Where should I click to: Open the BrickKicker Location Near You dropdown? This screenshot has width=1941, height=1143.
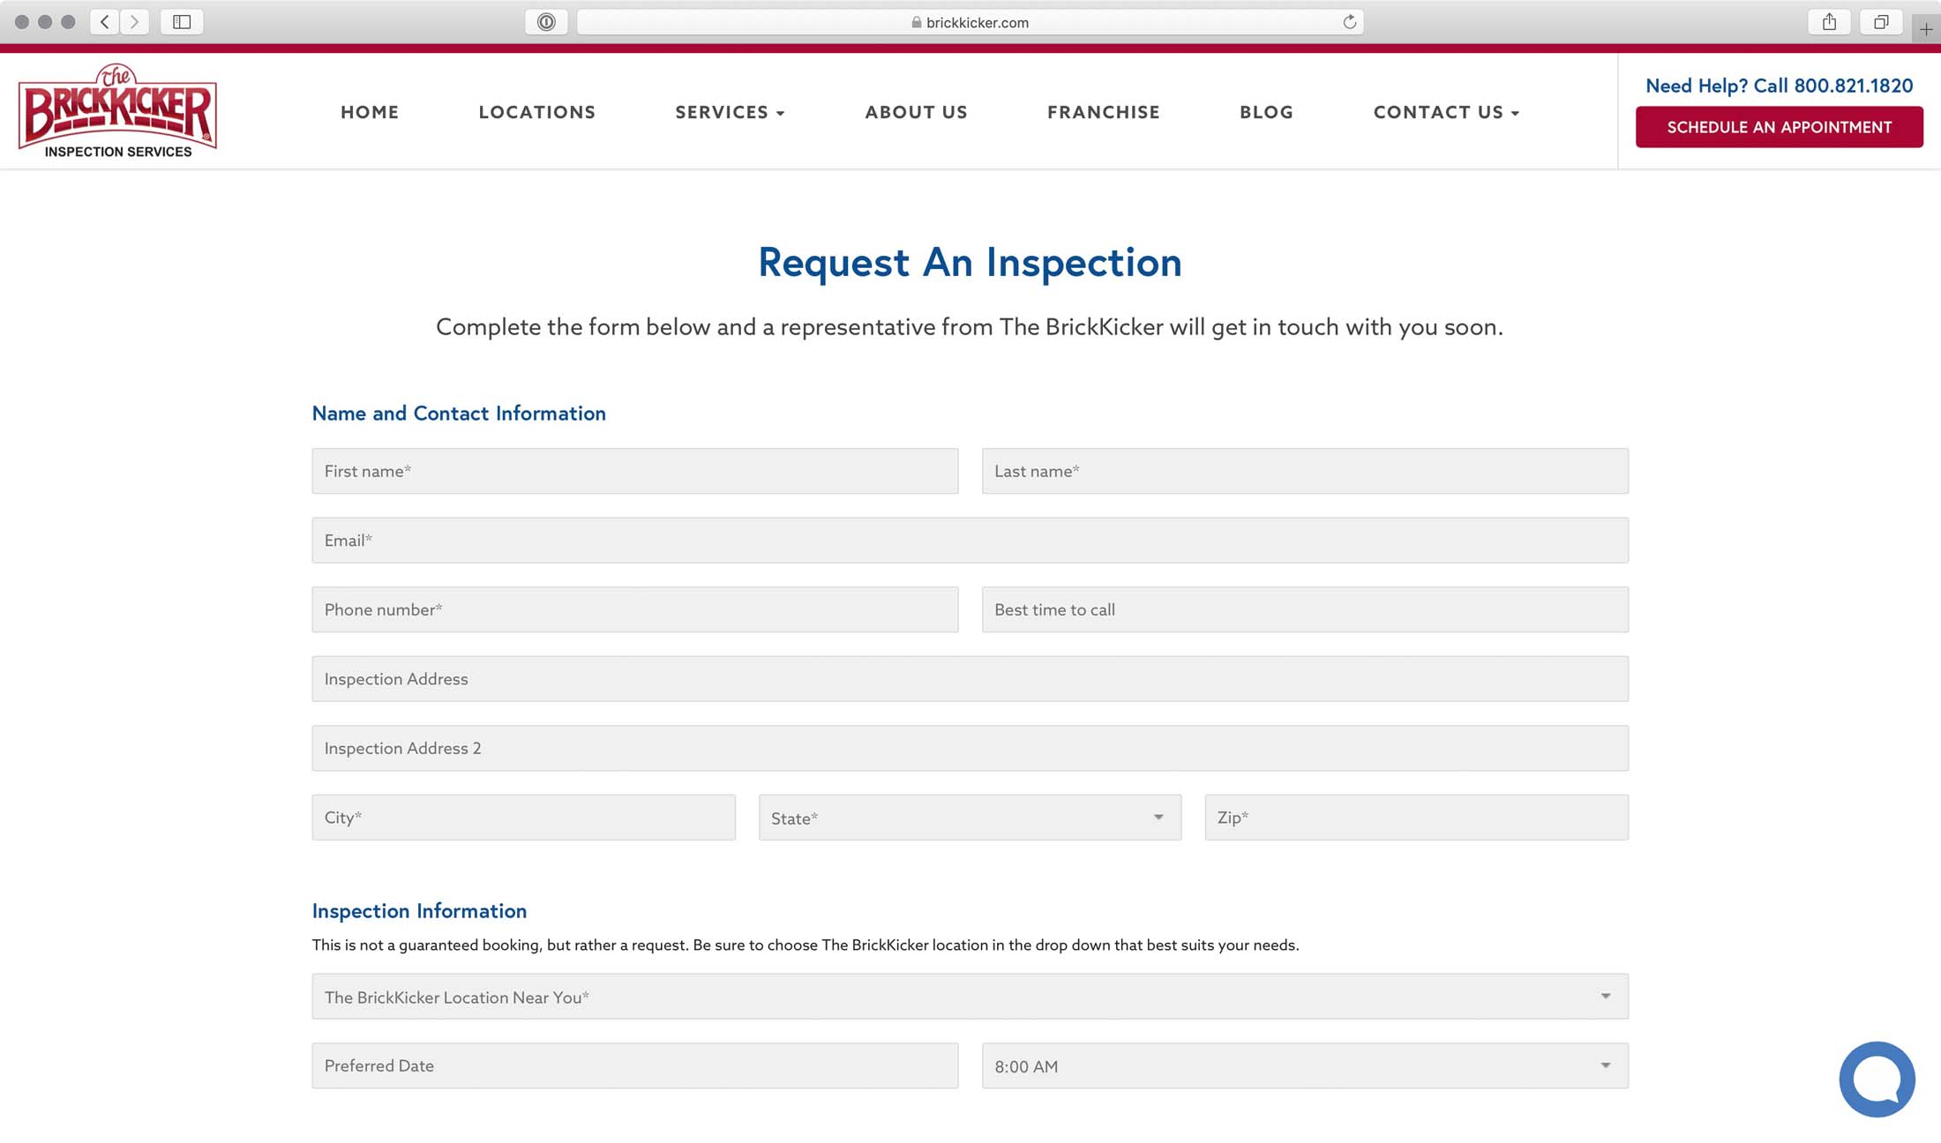(970, 997)
